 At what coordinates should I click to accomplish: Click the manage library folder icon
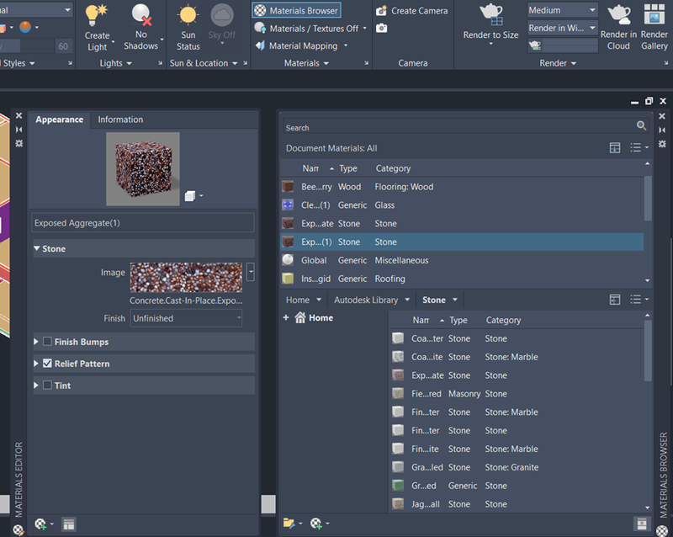292,524
